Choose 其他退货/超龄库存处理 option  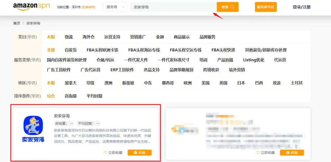266,50
